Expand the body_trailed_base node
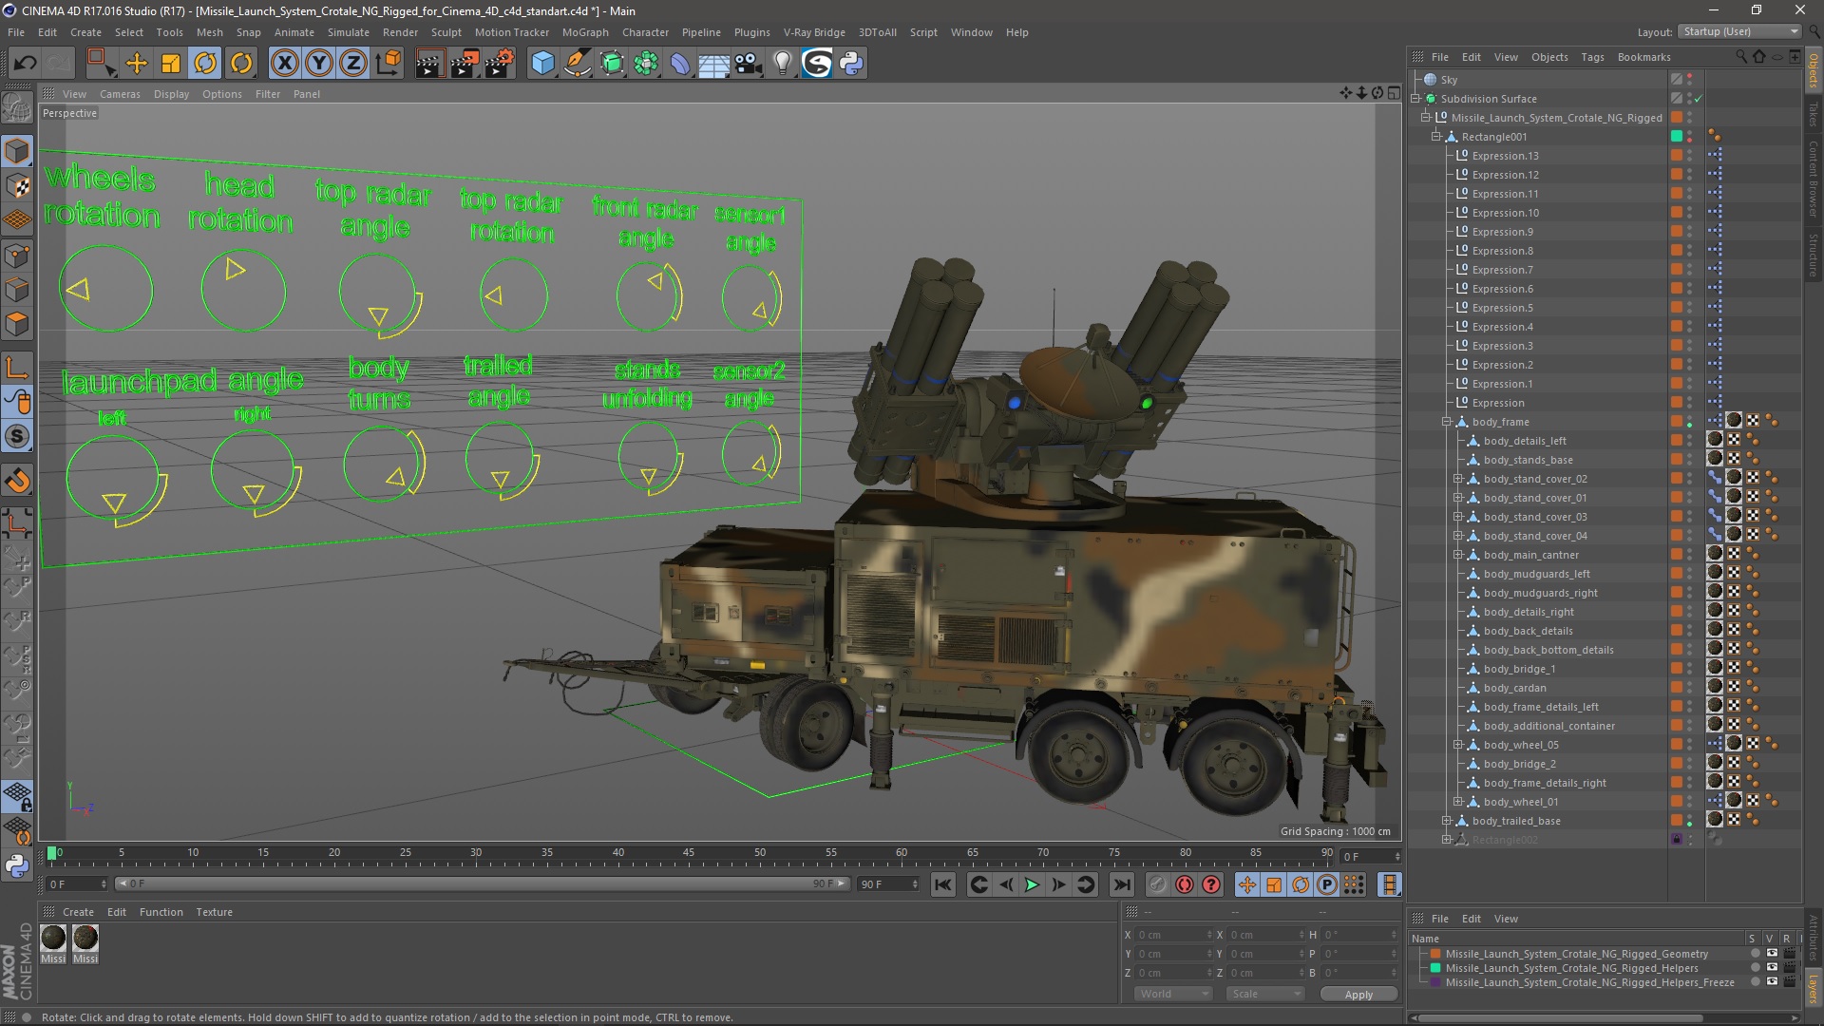Image resolution: width=1824 pixels, height=1026 pixels. pyautogui.click(x=1447, y=821)
